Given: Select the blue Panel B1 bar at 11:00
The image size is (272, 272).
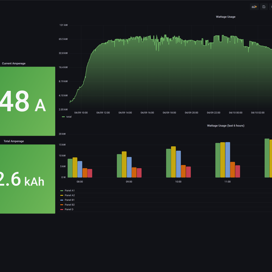Looking at the screenshot, I should pos(228,160).
